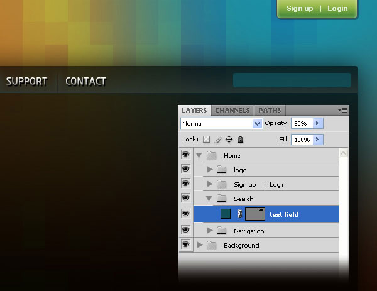
Task: Click the logo group folder icon
Action: (221, 170)
